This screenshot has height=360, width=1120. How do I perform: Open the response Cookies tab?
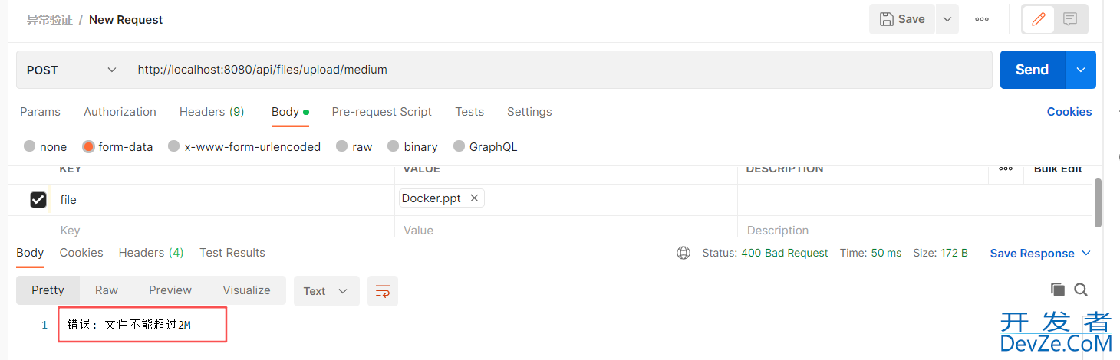click(81, 253)
